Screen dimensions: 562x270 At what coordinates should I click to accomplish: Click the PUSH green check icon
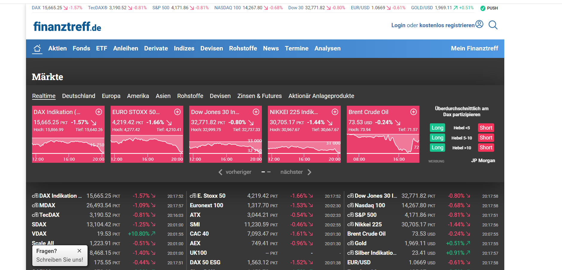pos(483,8)
